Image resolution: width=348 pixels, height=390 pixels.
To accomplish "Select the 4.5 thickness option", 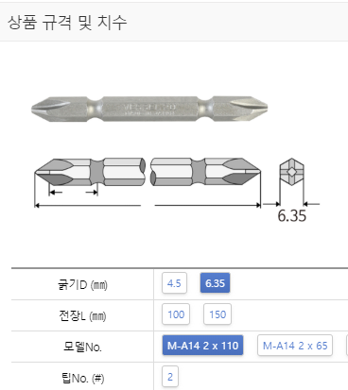I will 174,283.
